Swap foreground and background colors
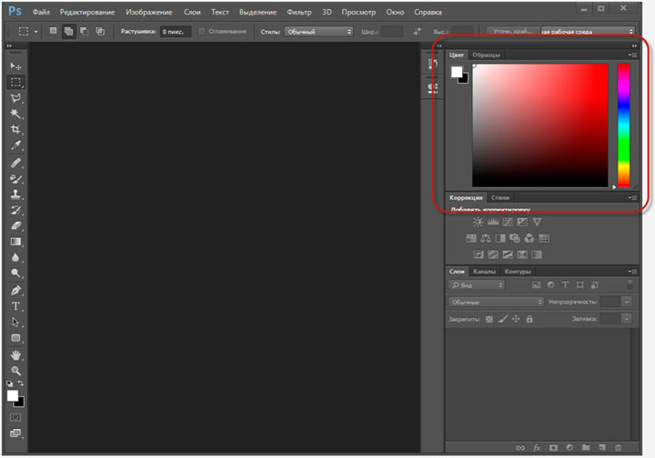This screenshot has height=458, width=655. pos(20,383)
